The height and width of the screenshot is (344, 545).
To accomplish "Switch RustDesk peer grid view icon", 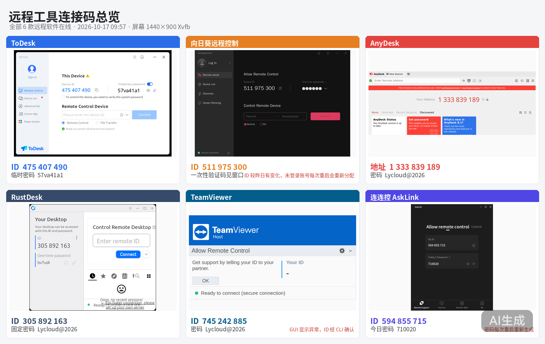I will [x=149, y=276].
